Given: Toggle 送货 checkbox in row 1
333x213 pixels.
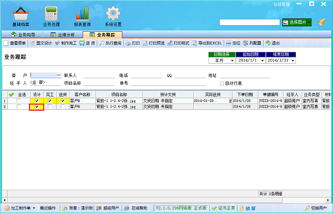Looking at the screenshot, I should [x=63, y=101].
